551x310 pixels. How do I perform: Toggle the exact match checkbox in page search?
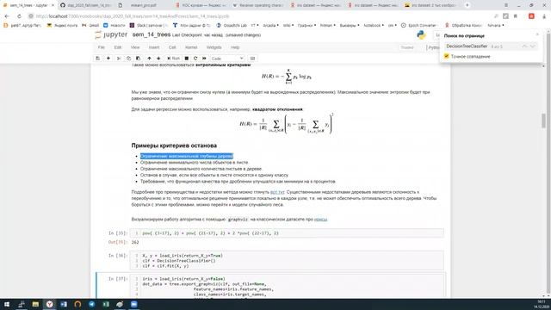click(x=447, y=56)
